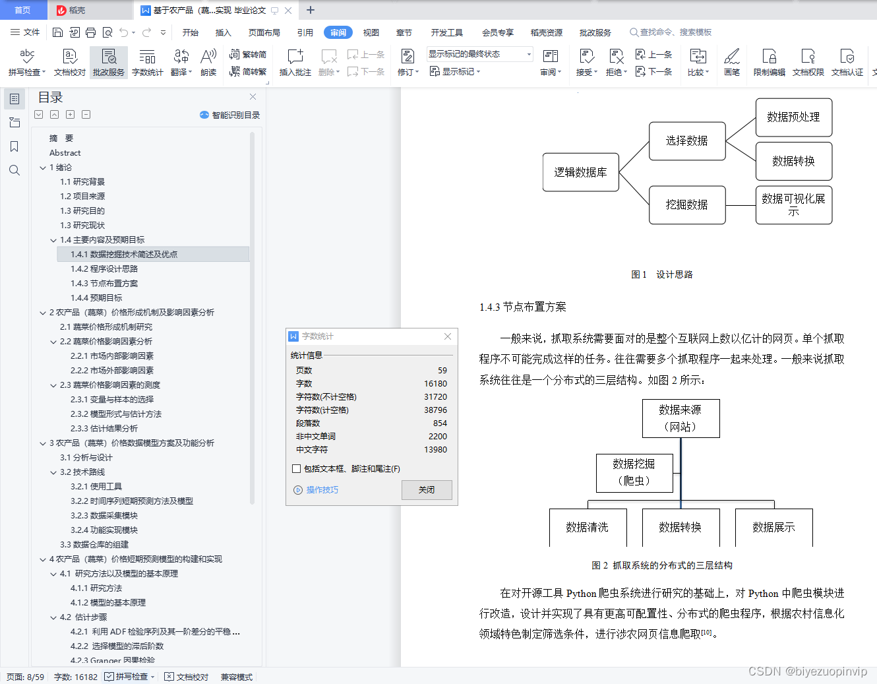Screen dimensions: 877x684
Task: Select Abstract in the outline
Action: point(65,153)
